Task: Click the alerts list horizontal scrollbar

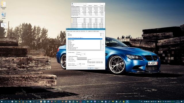Action: tap(85, 50)
